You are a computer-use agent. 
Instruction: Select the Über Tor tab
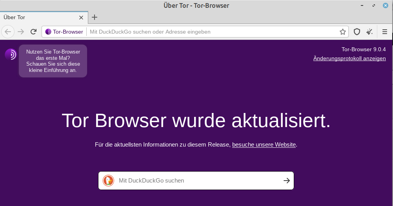click(x=44, y=18)
